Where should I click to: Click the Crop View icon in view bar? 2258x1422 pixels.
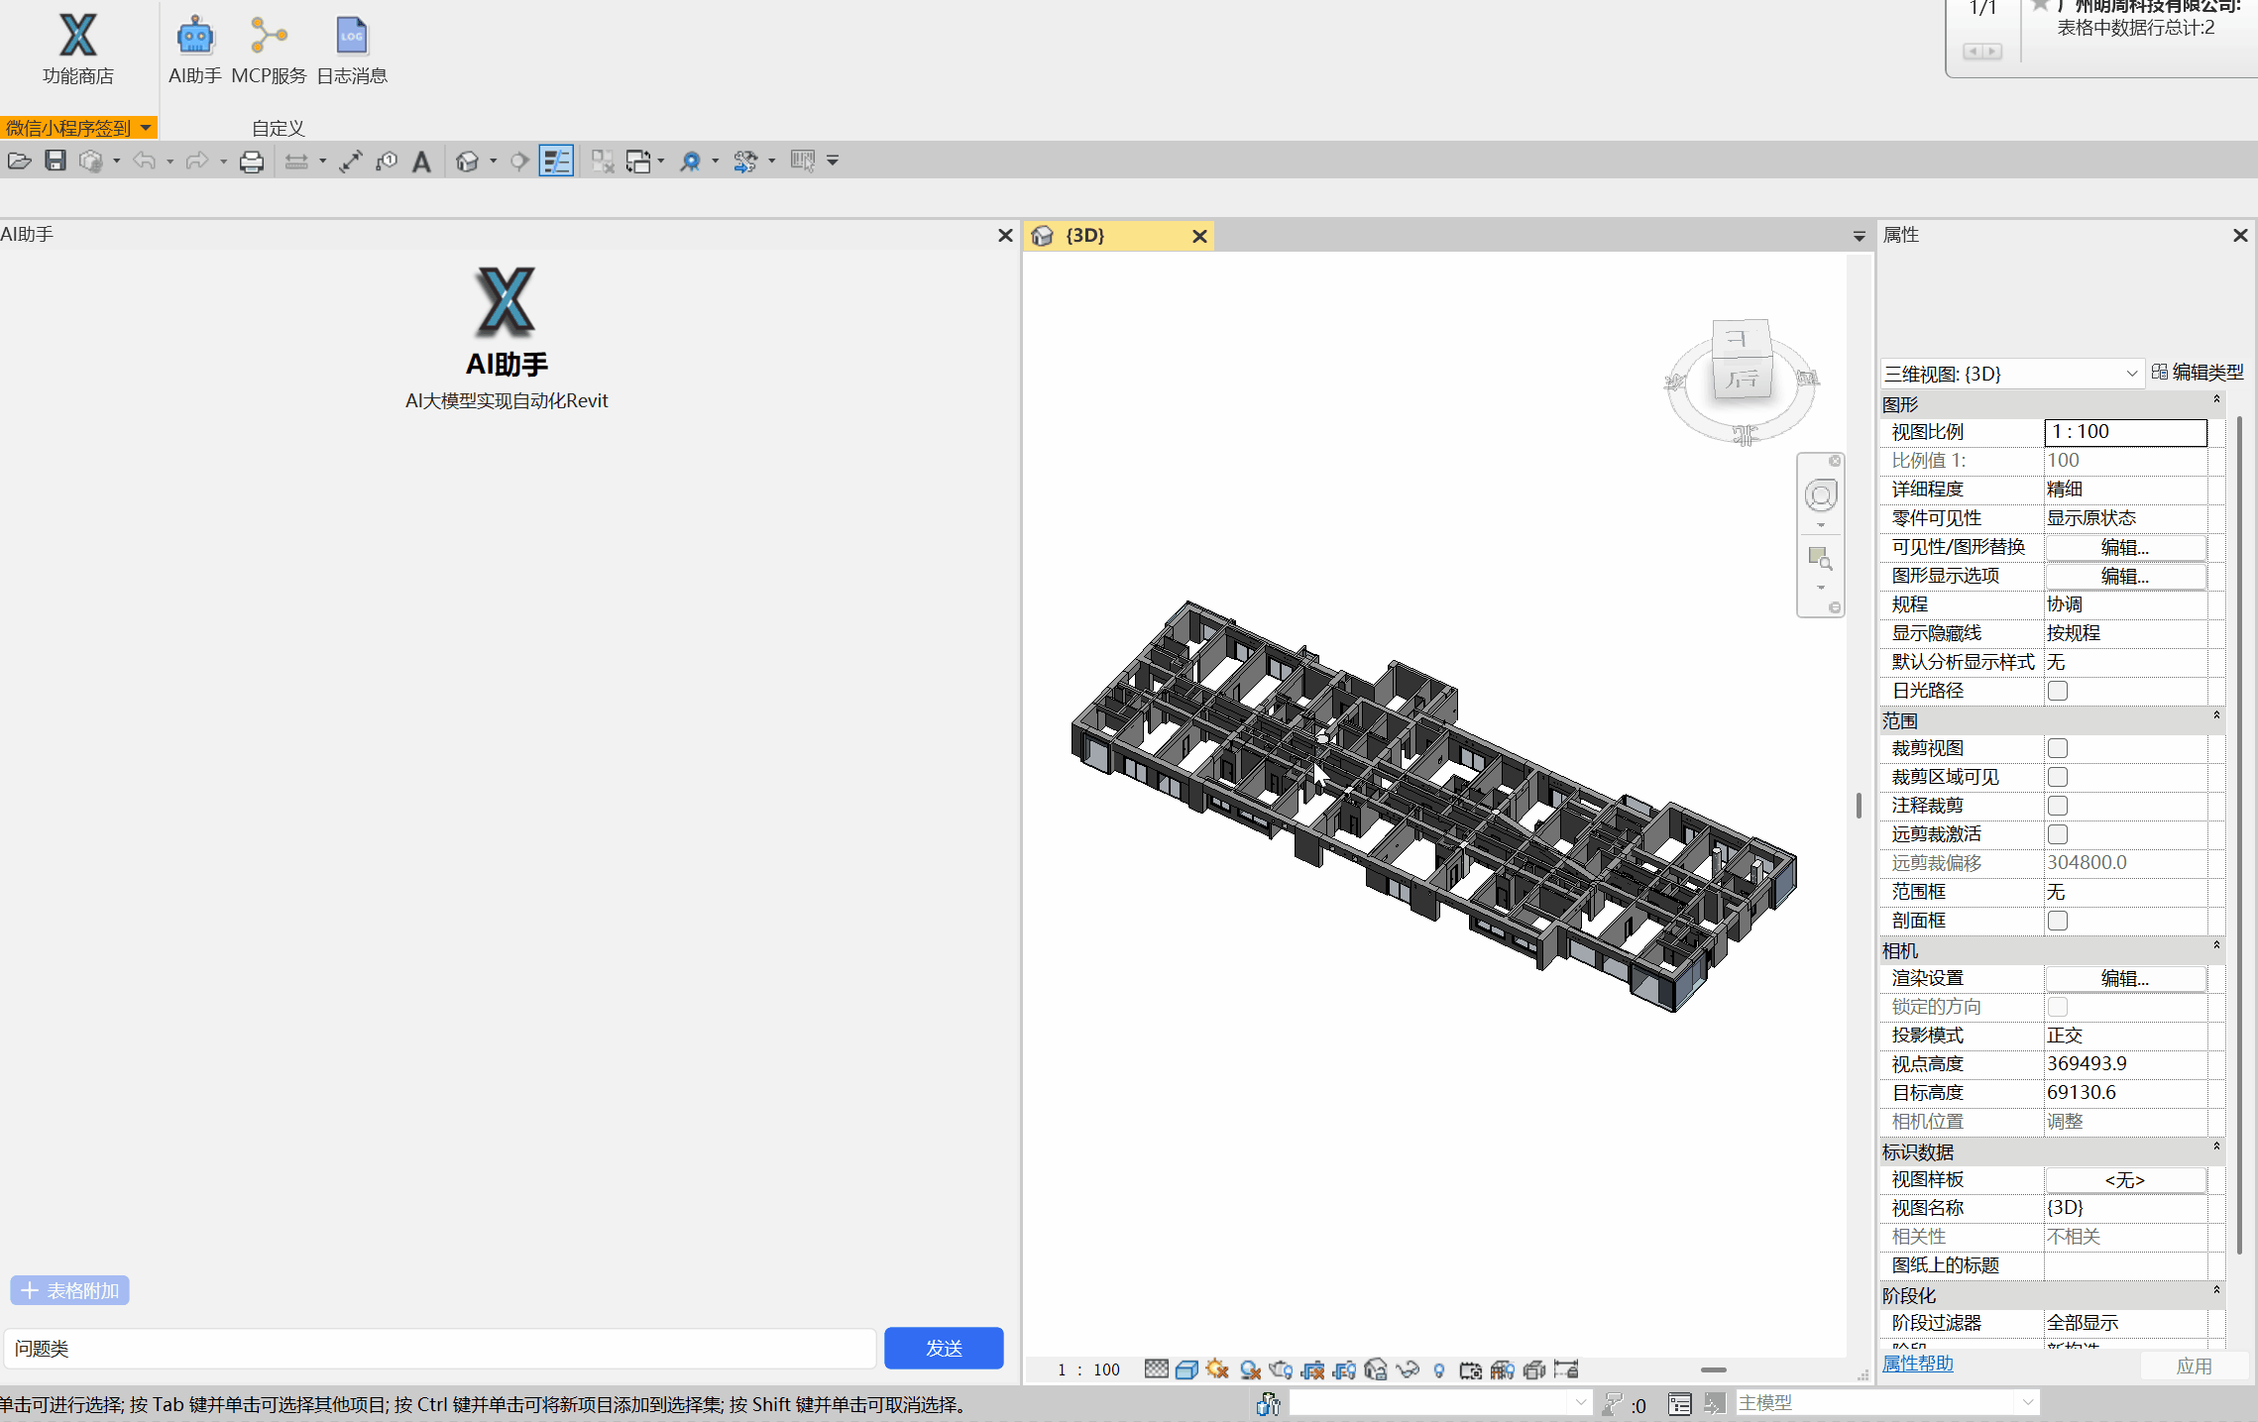[1313, 1369]
